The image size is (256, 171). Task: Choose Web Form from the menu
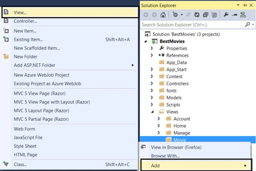click(70, 129)
